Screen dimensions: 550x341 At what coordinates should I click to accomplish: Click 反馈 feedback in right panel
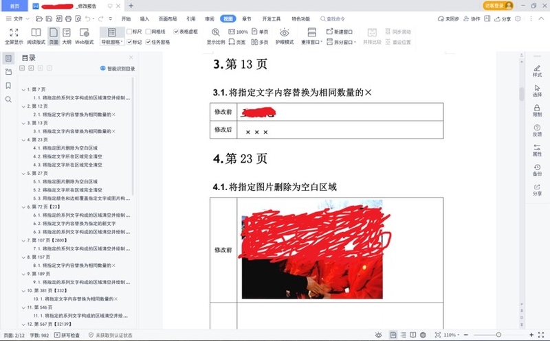[537, 130]
